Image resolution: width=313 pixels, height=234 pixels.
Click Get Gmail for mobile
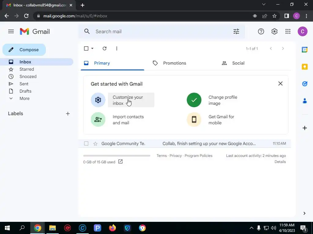[221, 119]
